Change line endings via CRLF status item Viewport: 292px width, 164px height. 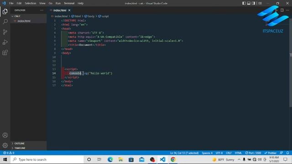(229, 153)
